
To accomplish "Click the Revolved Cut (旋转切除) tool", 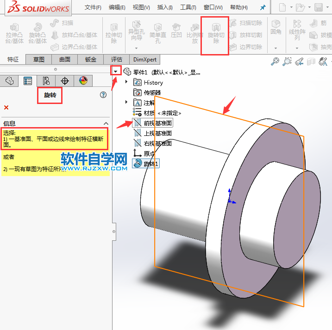I will point(216,33).
